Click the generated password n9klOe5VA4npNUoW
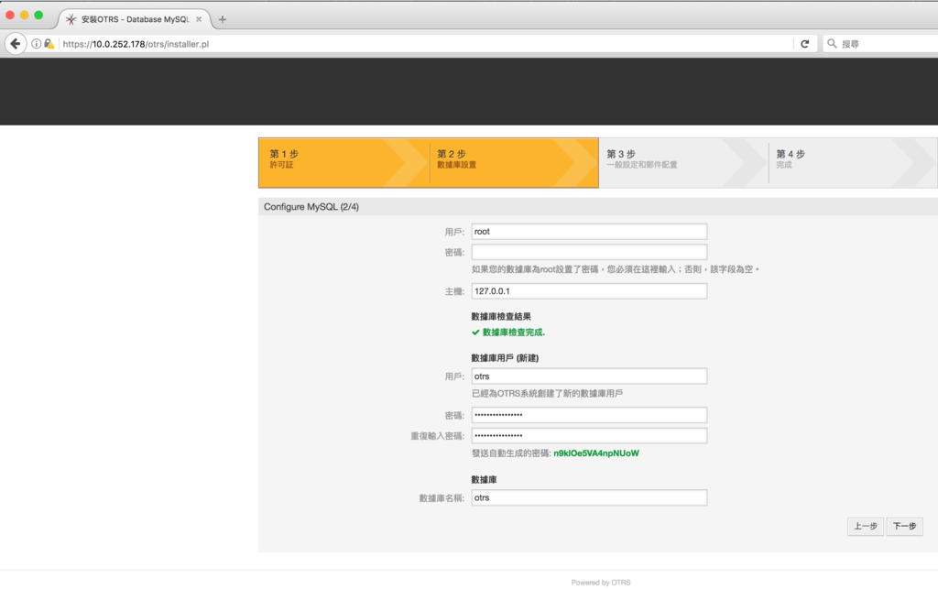 tap(596, 453)
